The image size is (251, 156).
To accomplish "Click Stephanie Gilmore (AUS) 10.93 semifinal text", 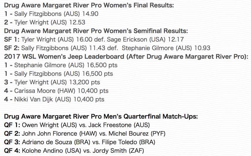I will click(x=166, y=48).
